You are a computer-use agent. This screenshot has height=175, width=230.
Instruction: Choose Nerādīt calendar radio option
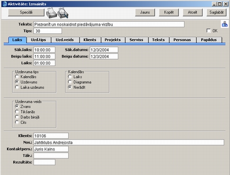[70, 87]
